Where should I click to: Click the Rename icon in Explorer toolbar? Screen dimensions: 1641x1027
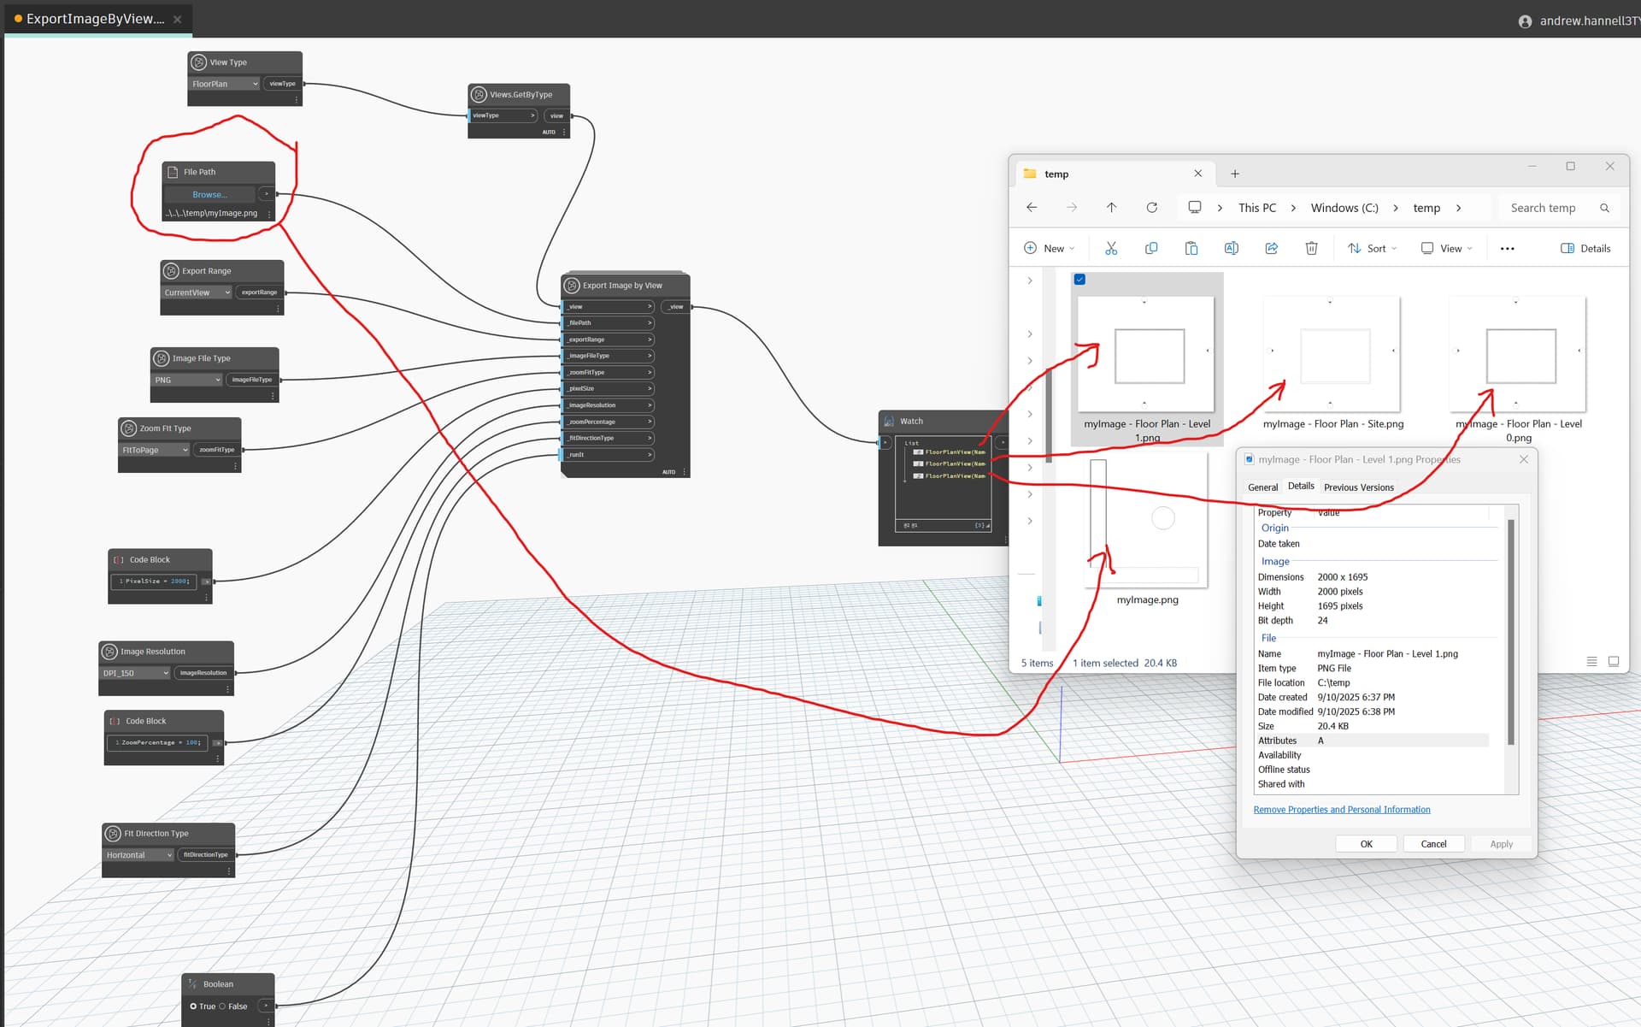click(1231, 248)
